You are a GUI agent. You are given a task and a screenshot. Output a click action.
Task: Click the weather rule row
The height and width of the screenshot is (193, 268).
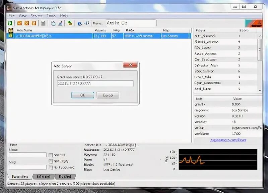(228, 122)
